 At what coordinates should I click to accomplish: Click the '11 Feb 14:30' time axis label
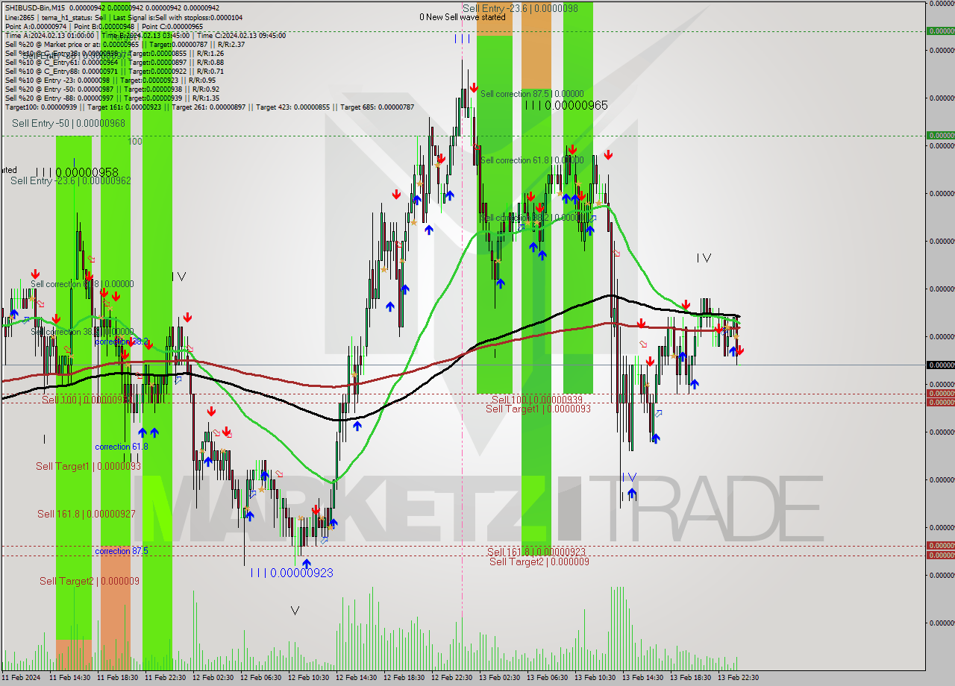[70, 678]
